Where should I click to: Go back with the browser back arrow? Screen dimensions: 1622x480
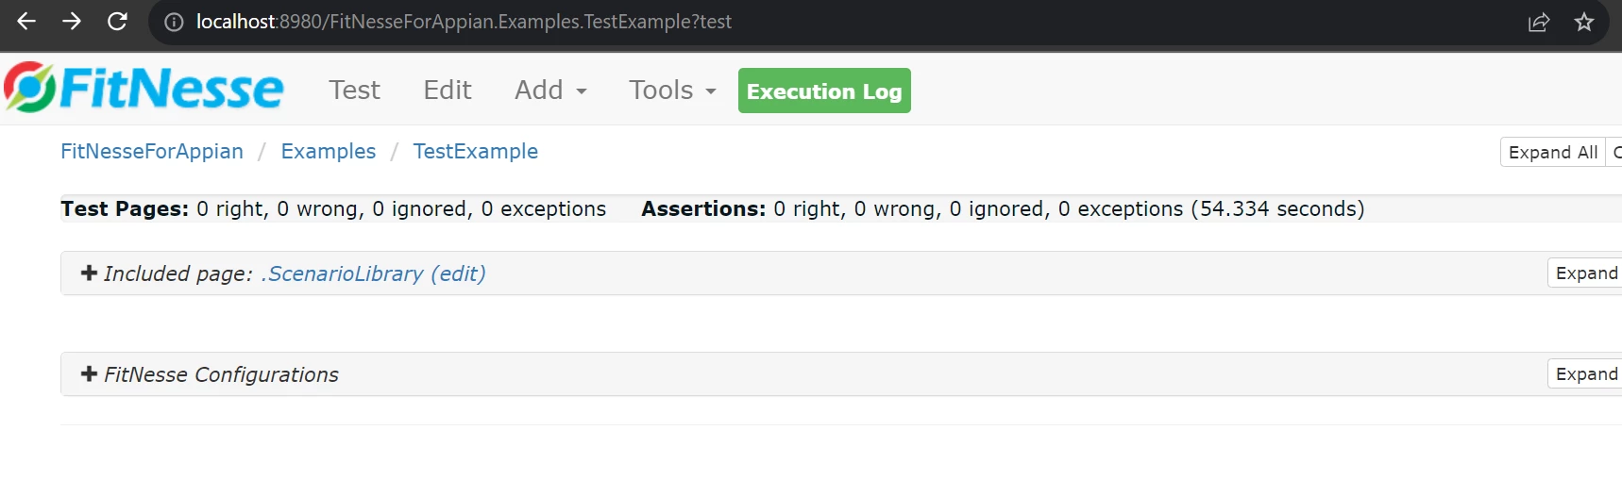tap(26, 21)
